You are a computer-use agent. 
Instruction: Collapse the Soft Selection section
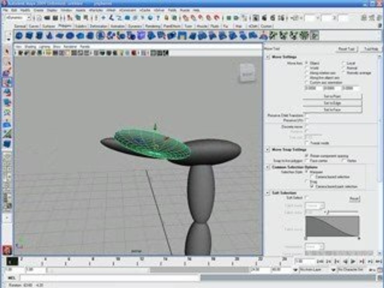268,193
